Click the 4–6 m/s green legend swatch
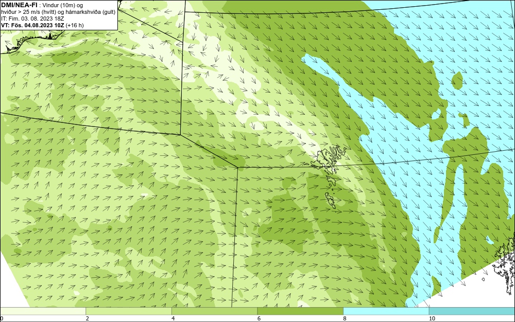Viewport: 515px width, 322px height. point(214,311)
